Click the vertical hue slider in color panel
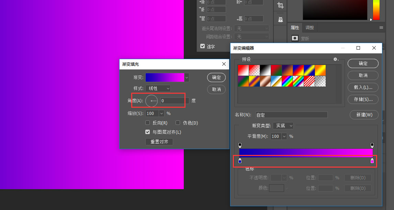Image resolution: width=394 pixels, height=210 pixels. point(376,10)
